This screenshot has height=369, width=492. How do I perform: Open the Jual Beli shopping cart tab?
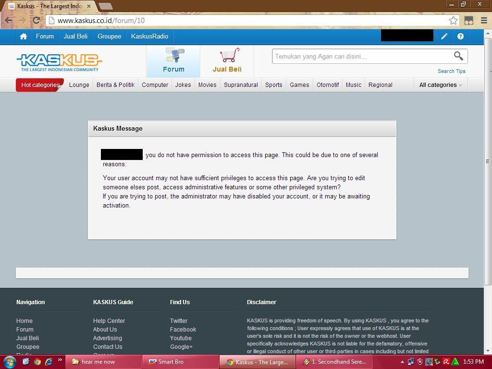(227, 61)
